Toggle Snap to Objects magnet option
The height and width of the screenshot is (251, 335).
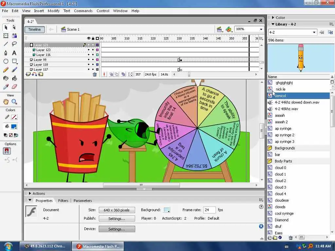7,151
